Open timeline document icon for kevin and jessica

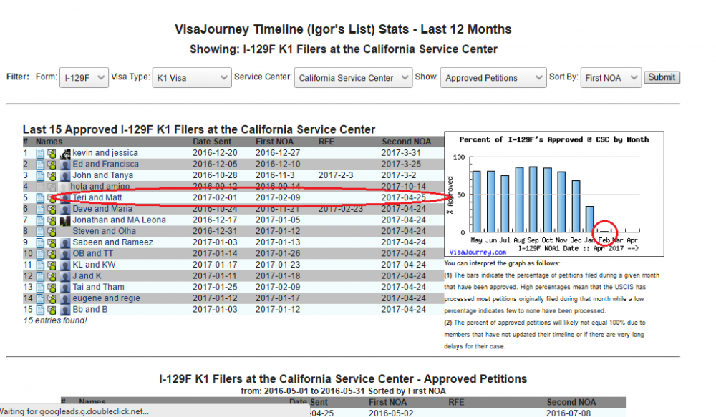[40, 153]
